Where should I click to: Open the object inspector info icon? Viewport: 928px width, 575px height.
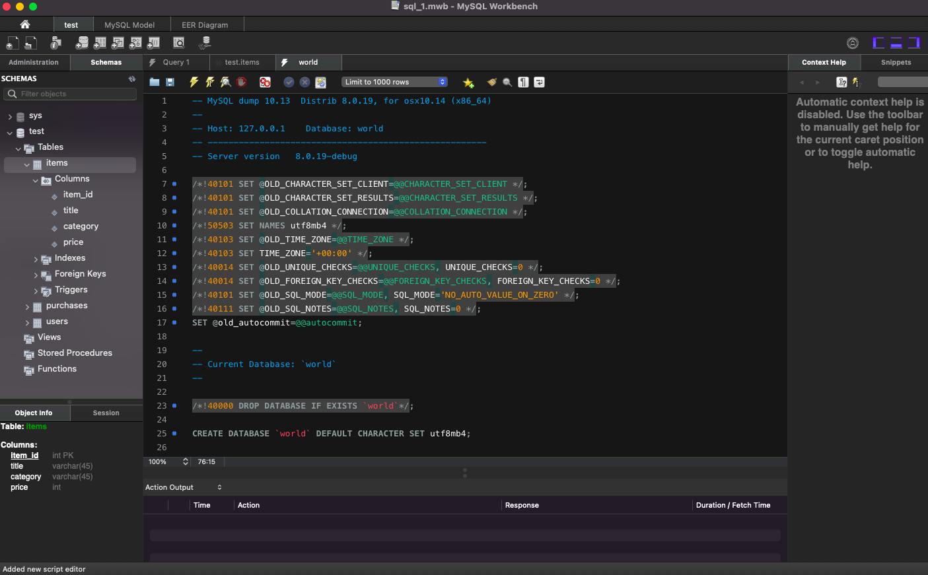pyautogui.click(x=56, y=43)
